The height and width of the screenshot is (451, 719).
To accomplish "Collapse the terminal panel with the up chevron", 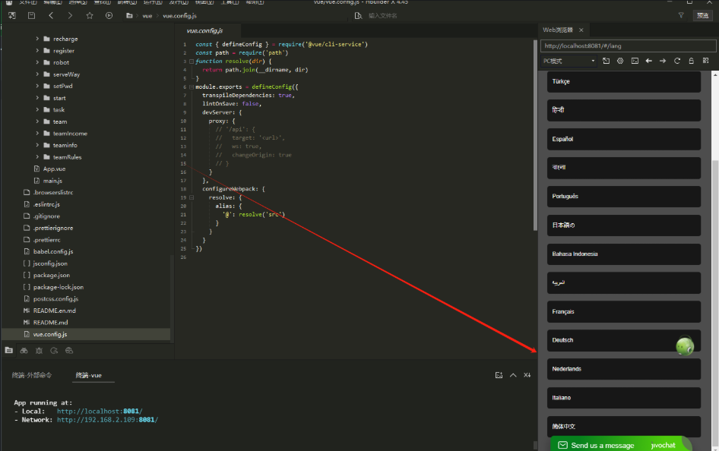I will tap(513, 375).
